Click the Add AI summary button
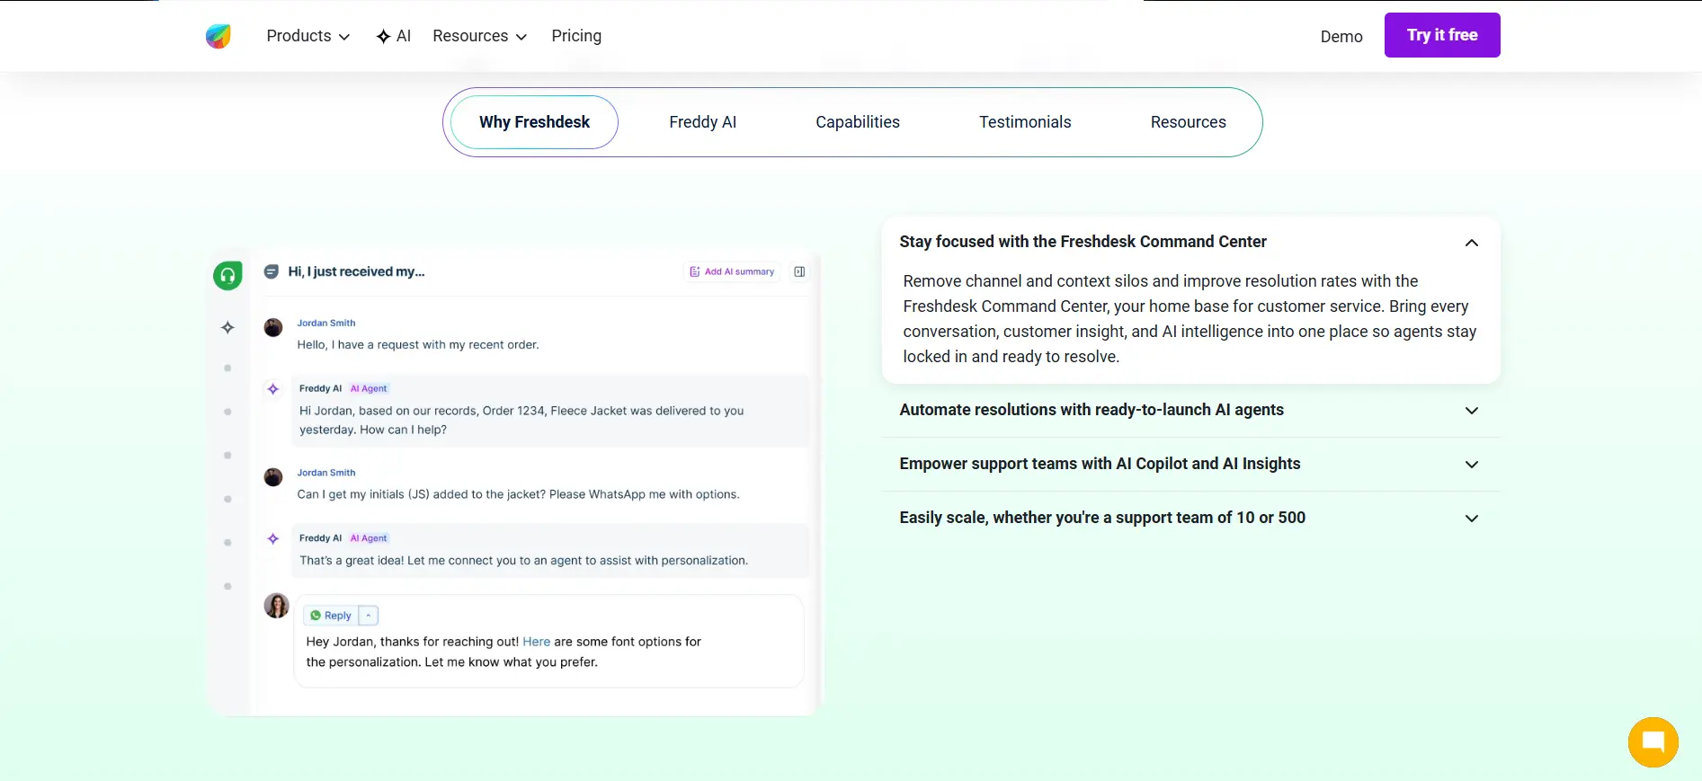Viewport: 1702px width, 781px height. click(x=732, y=271)
